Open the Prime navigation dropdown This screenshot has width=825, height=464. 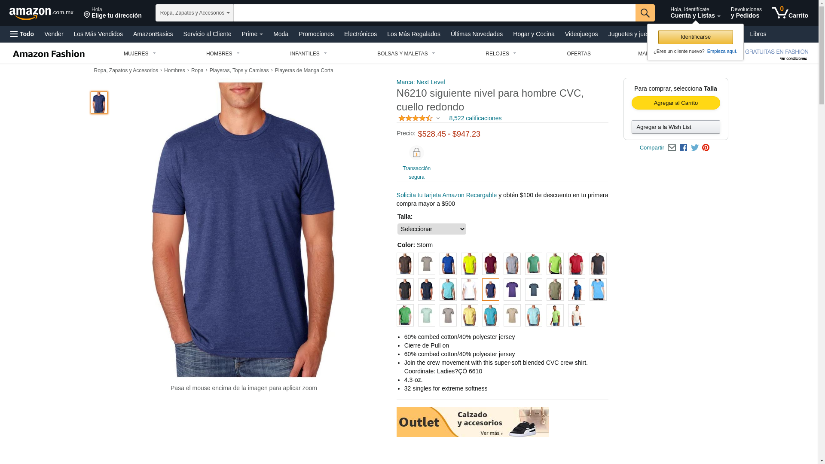point(252,34)
